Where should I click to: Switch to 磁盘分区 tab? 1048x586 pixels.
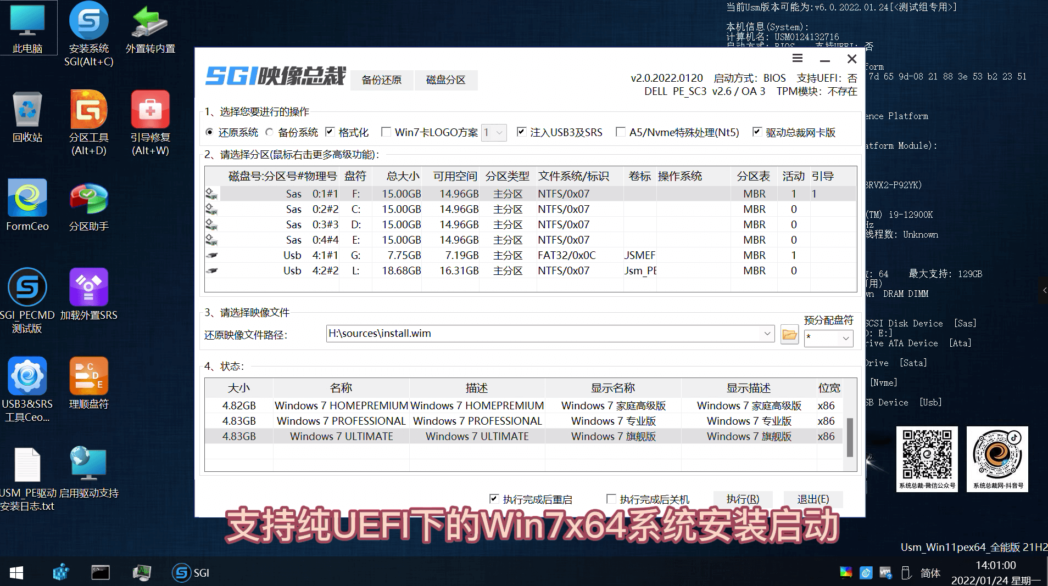445,80
